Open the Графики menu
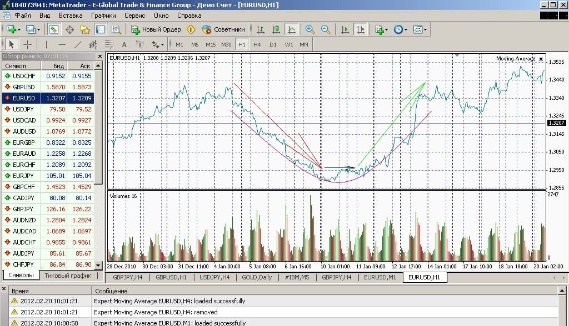The image size is (569, 326). 103,16
